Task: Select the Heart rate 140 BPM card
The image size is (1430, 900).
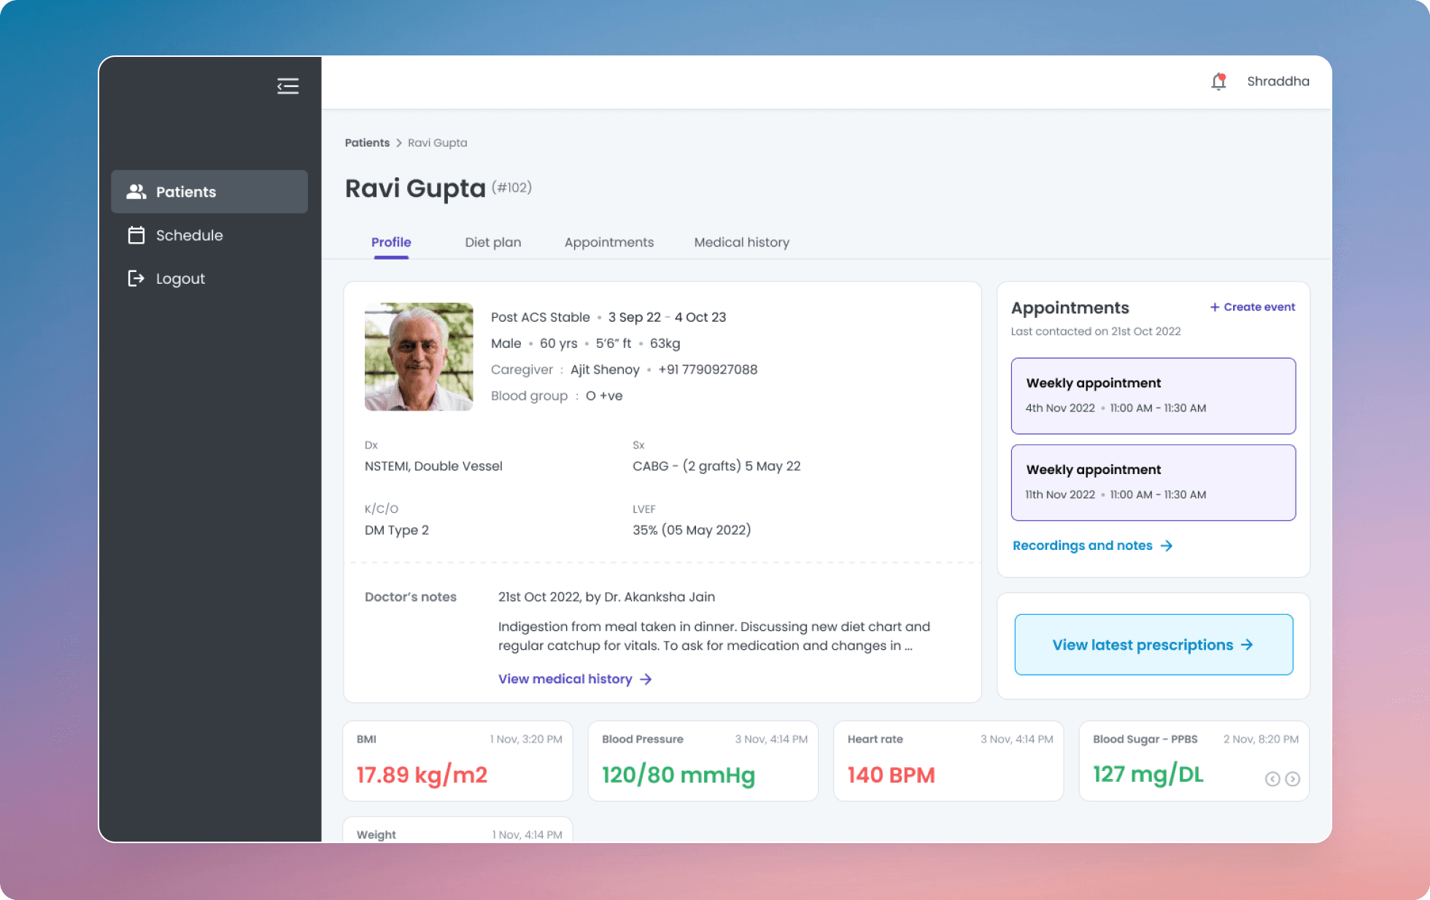Action: coord(948,761)
